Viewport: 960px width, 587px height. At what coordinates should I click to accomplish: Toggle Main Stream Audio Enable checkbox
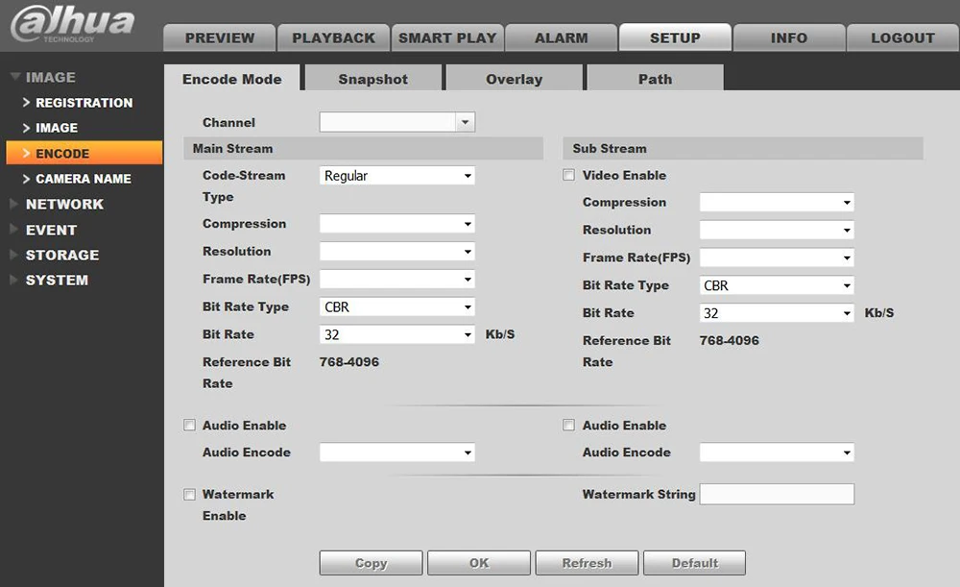190,426
